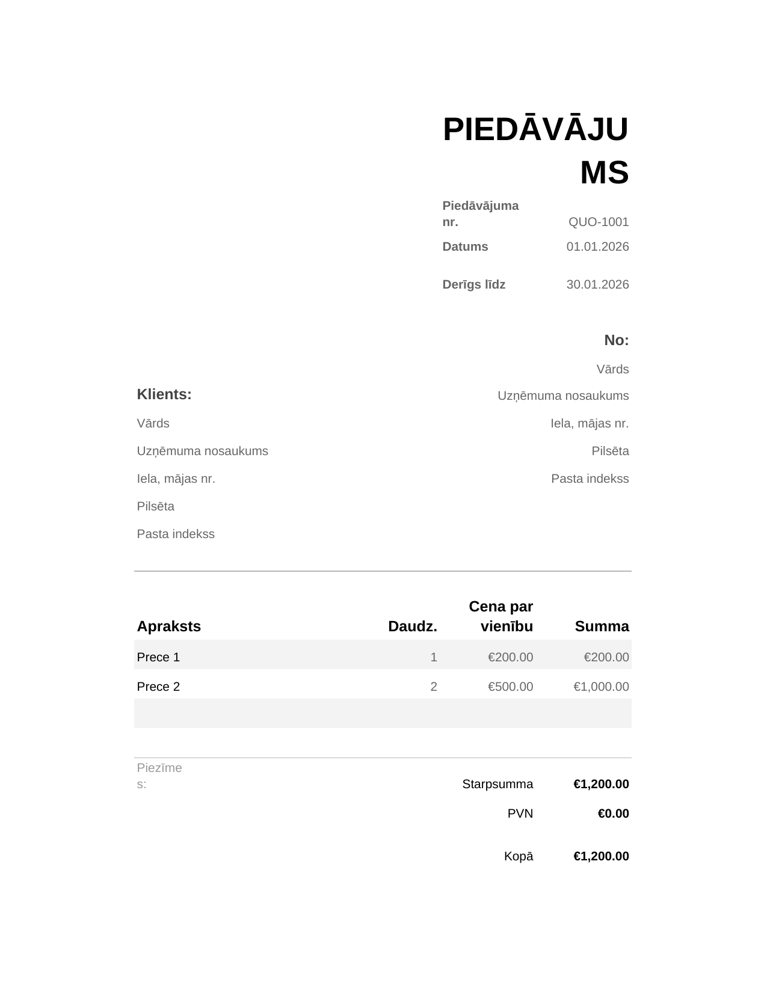Select client Vārds field under Klients
The height and width of the screenshot is (992, 767).
tap(153, 423)
